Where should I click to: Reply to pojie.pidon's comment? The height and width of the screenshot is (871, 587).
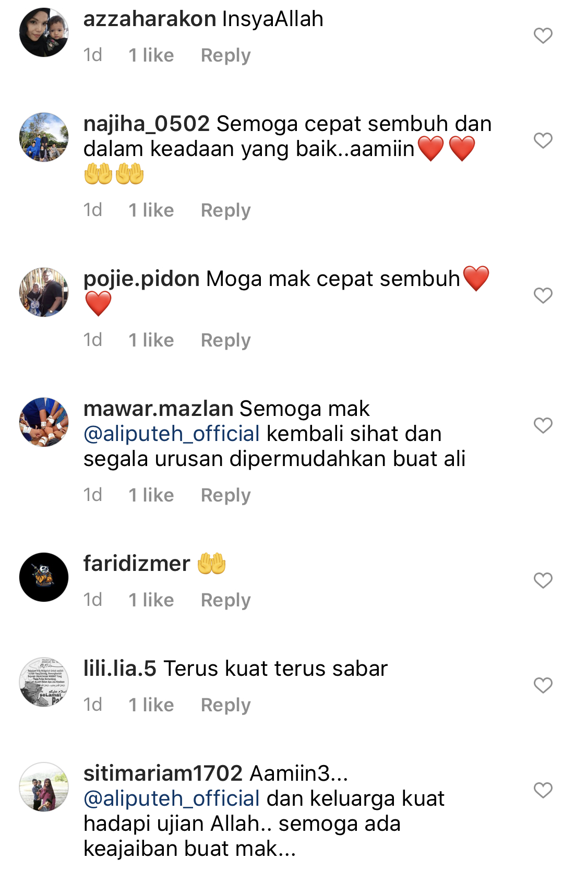click(225, 340)
